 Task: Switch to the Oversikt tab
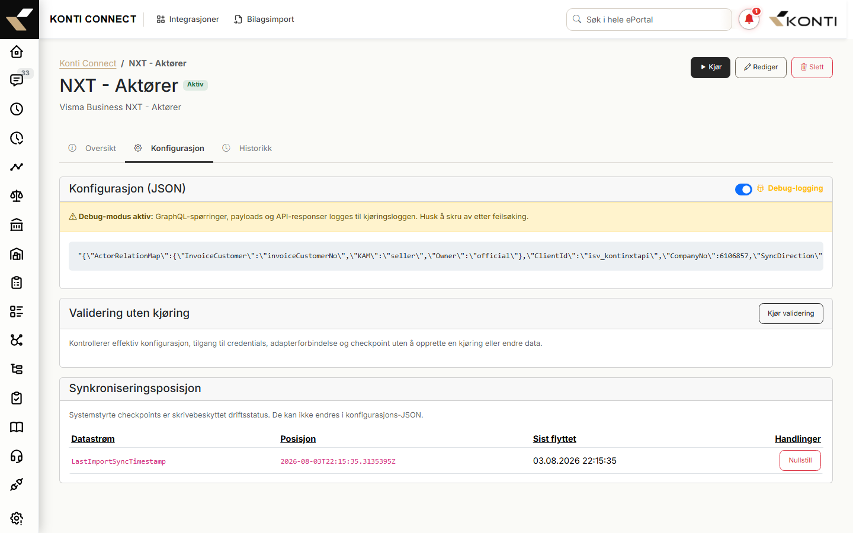[92, 148]
